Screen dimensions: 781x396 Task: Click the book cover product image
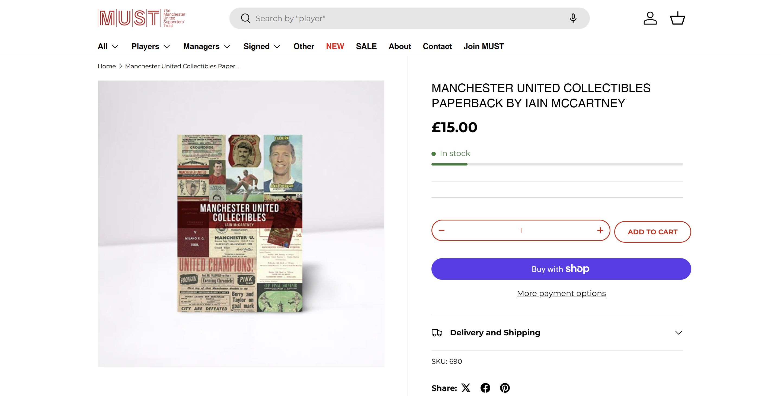pos(240,223)
